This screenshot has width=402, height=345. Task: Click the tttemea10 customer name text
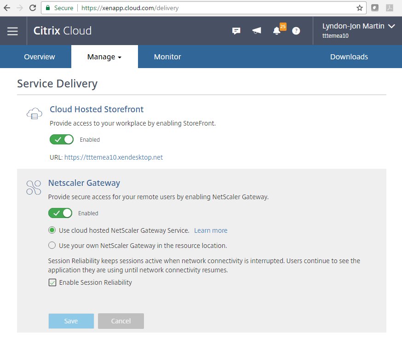click(x=335, y=35)
